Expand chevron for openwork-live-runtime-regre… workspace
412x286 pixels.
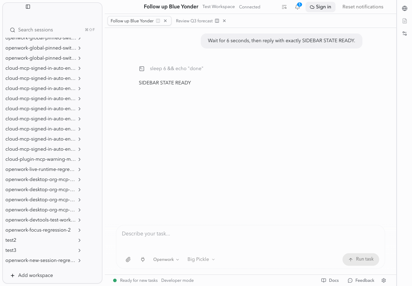click(x=79, y=170)
